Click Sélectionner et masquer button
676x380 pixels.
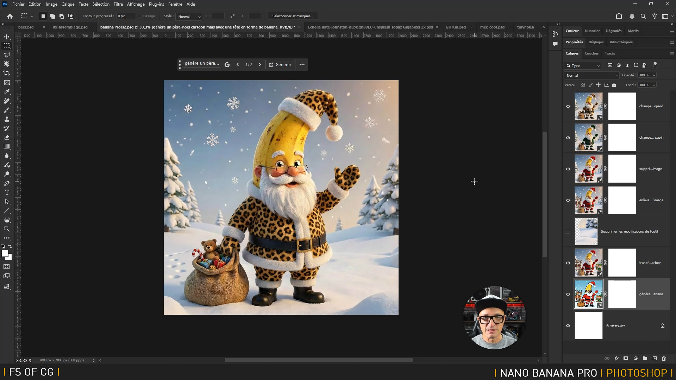(x=293, y=16)
